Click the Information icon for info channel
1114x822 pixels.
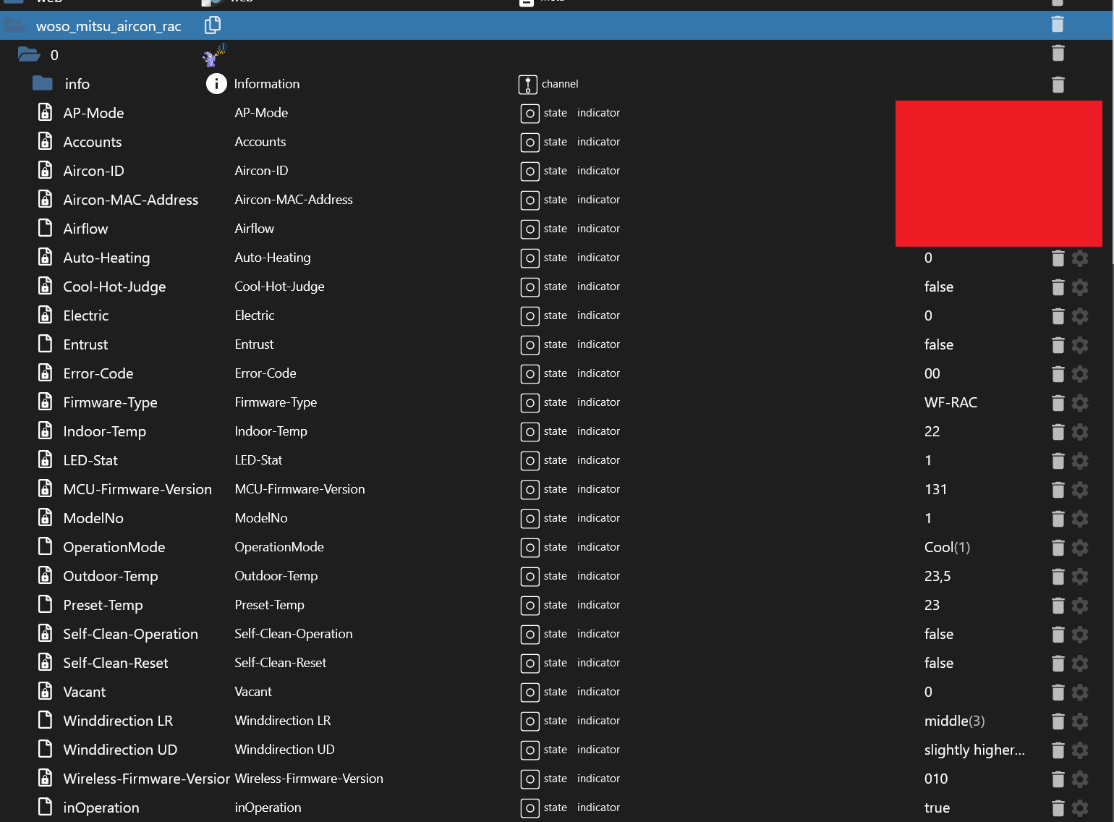pos(216,84)
